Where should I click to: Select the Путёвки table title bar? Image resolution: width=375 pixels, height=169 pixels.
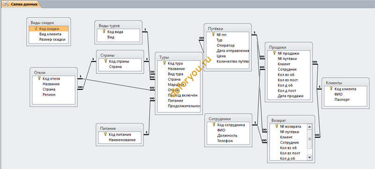[228, 29]
